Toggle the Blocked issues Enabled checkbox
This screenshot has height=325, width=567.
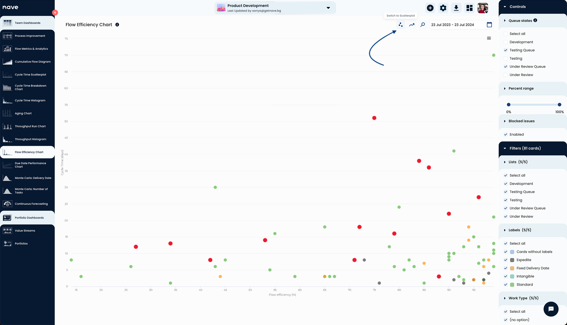[x=505, y=134]
